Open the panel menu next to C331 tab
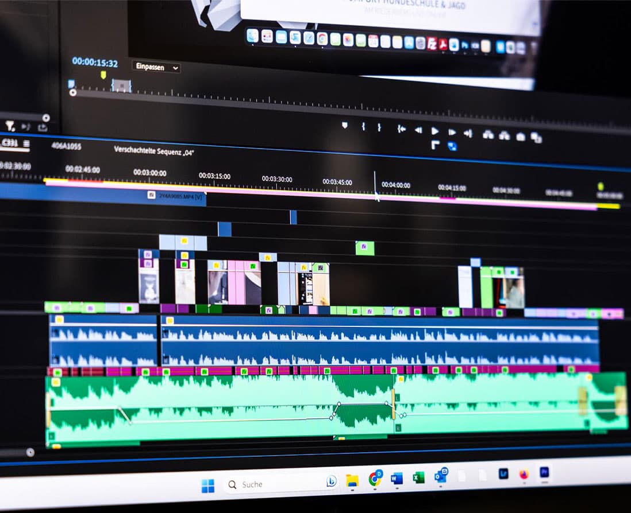631x513 pixels. click(26, 143)
